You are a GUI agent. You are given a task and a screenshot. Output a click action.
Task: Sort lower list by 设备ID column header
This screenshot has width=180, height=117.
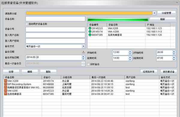point(51,78)
